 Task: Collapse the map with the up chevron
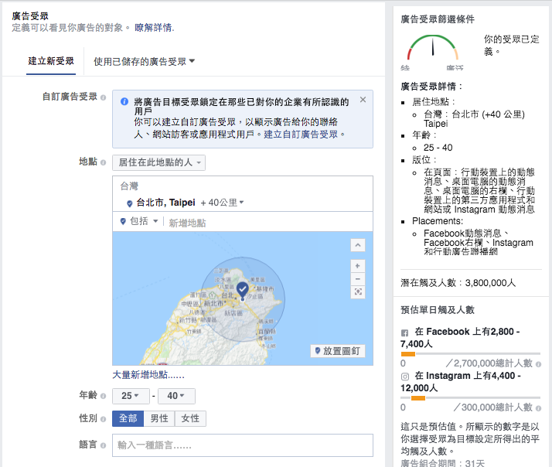(358, 245)
